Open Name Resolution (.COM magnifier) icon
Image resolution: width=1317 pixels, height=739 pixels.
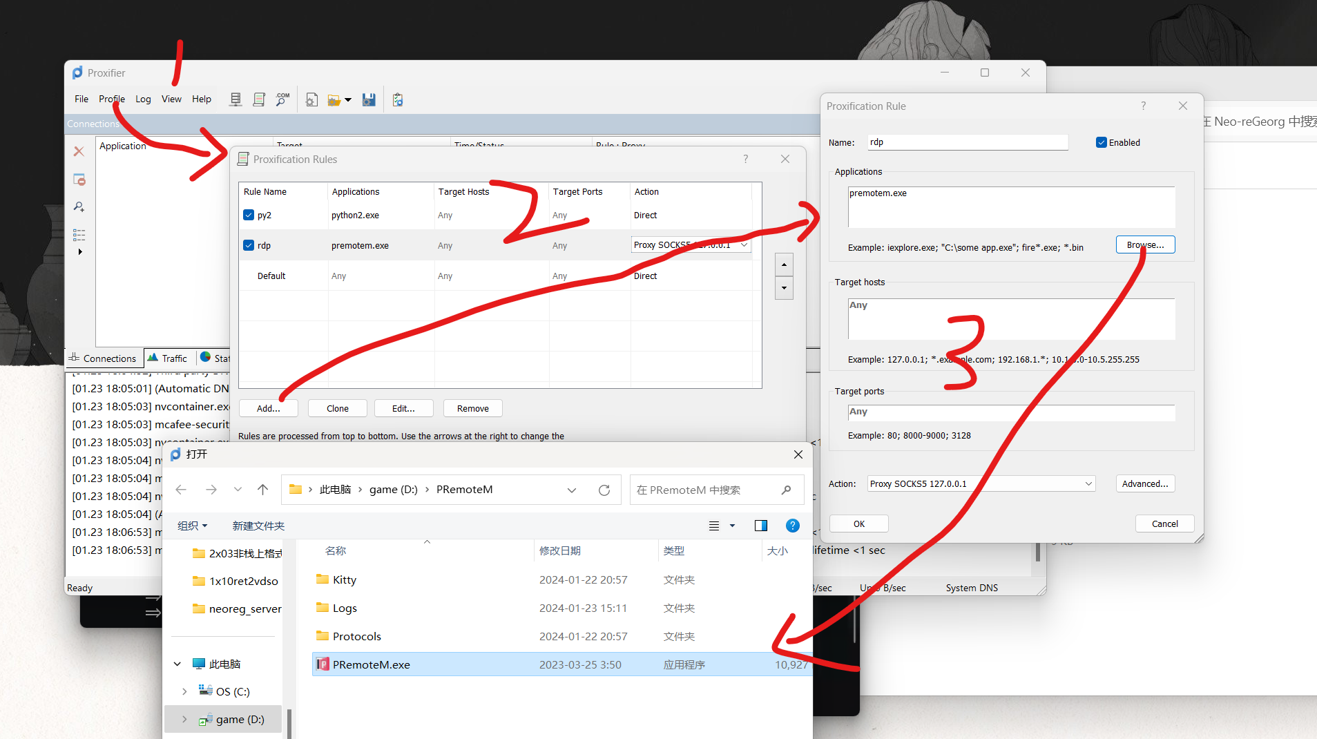[x=282, y=99]
